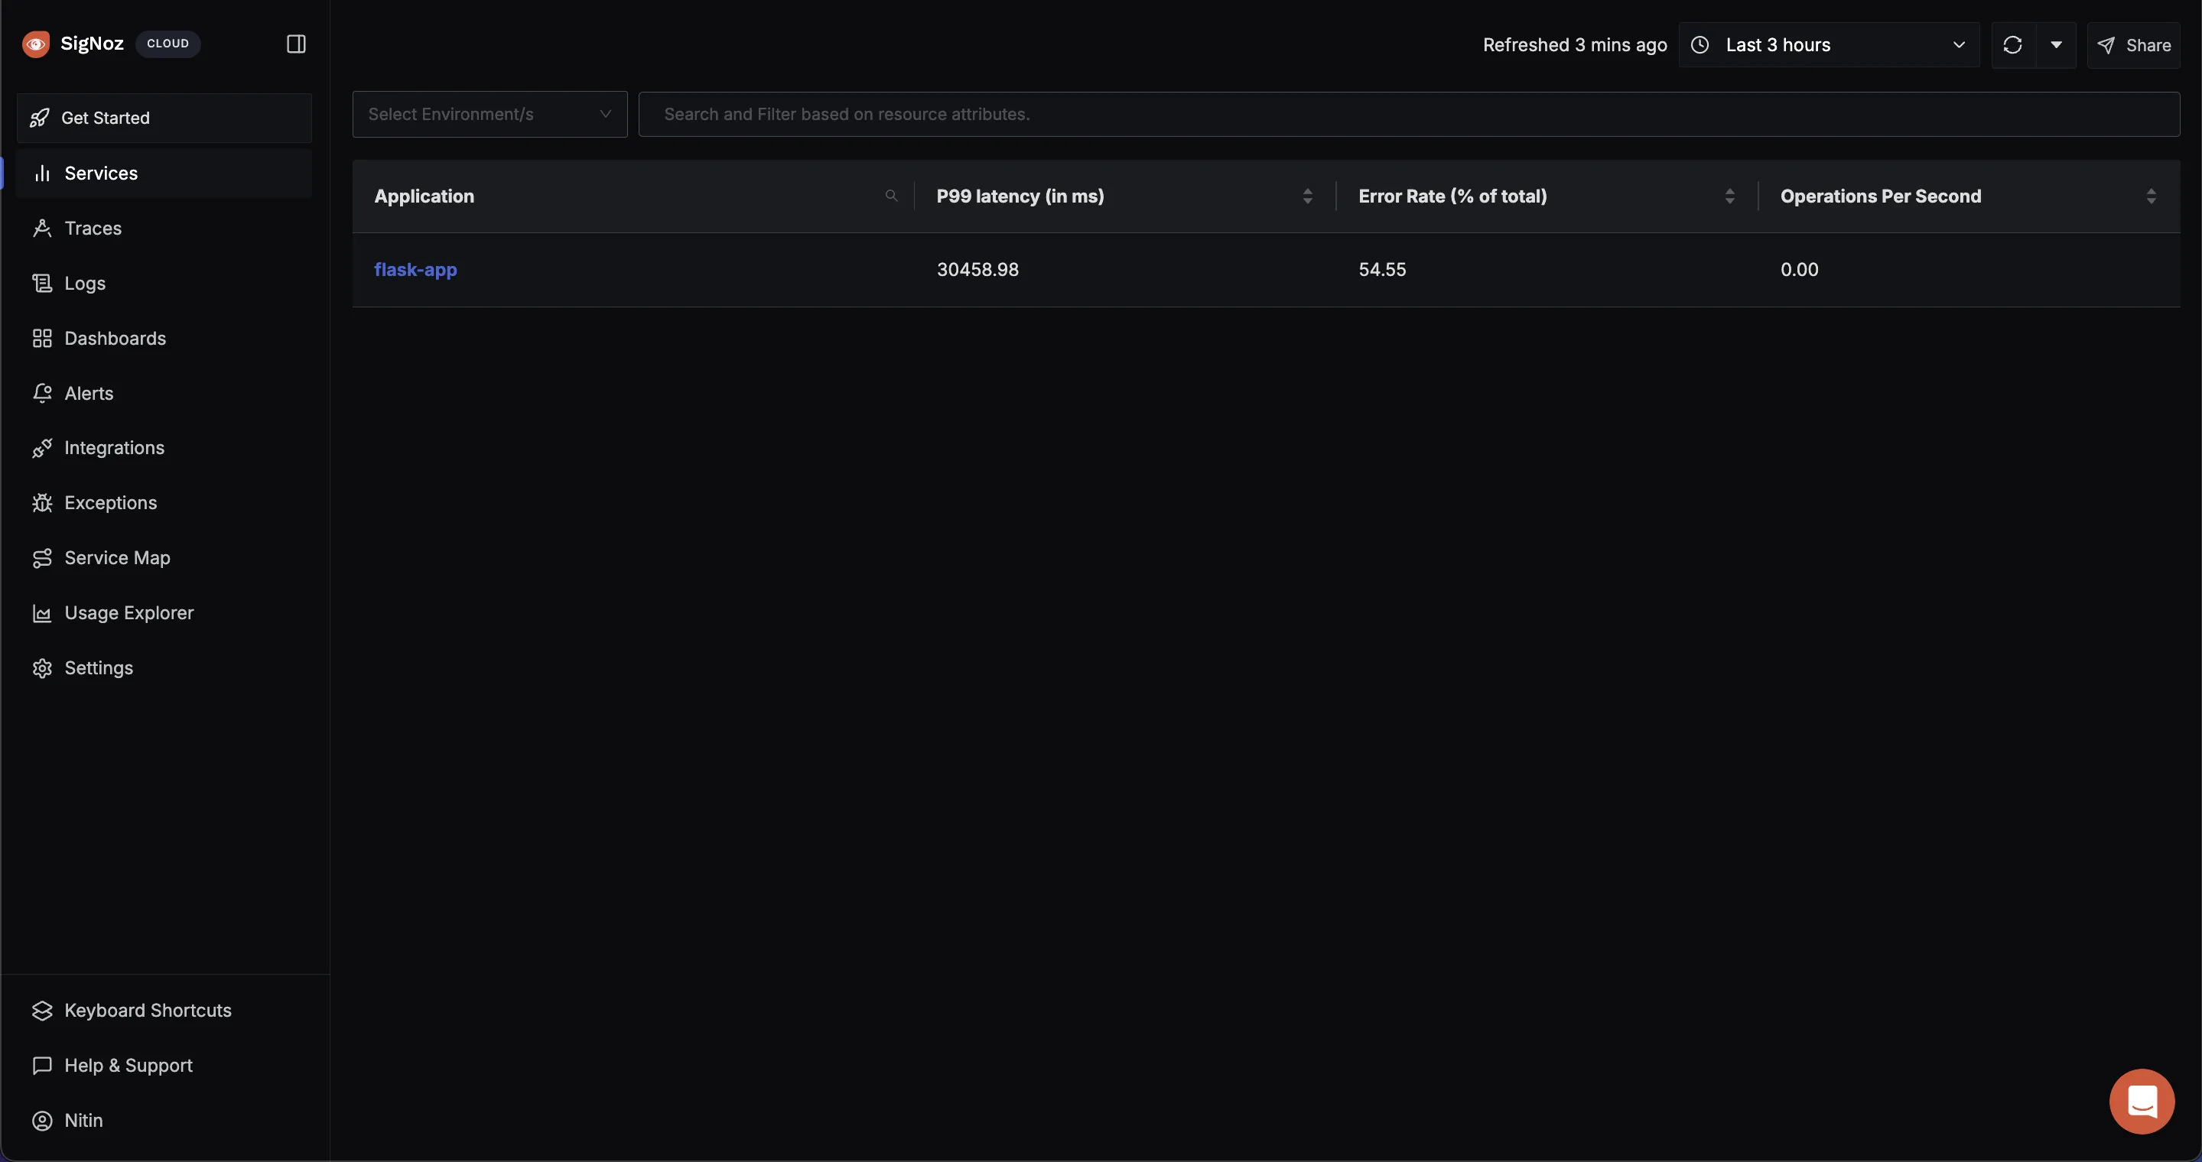
Task: Click the flask-app application link
Action: (415, 269)
